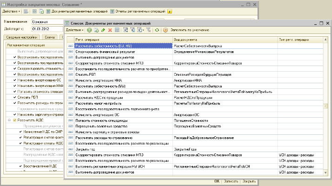
Task: Click the red X delete icon
Action: click(110, 30)
